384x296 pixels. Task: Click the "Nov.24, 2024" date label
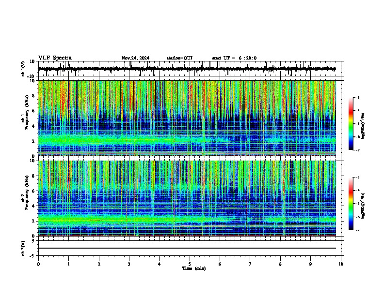135,58
